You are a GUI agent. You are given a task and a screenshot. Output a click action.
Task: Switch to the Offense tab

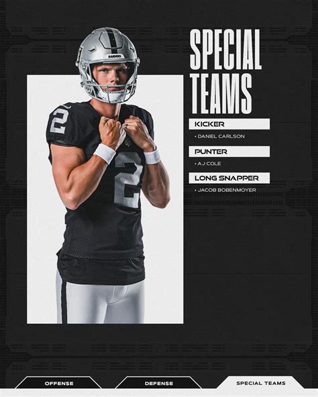coord(59,384)
